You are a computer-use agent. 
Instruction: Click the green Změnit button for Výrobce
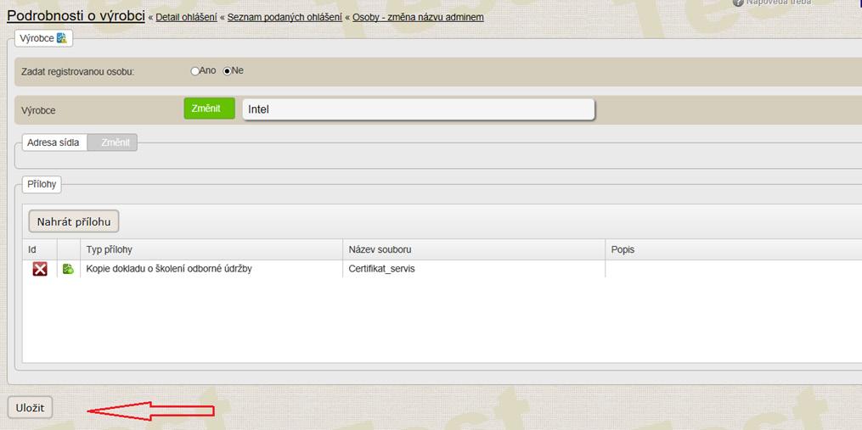[x=209, y=109]
